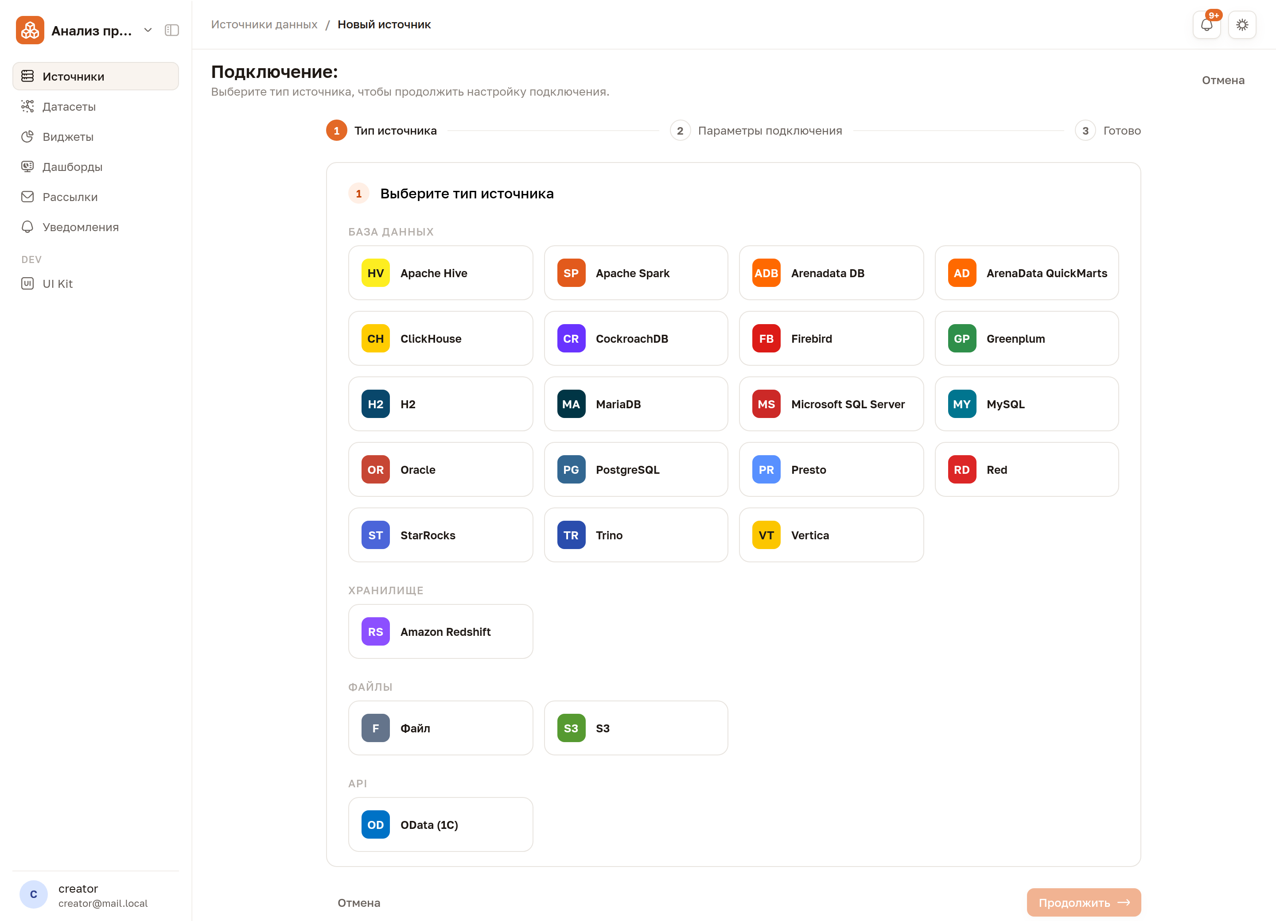
Task: Open Рассылки in sidebar
Action: [x=96, y=197]
